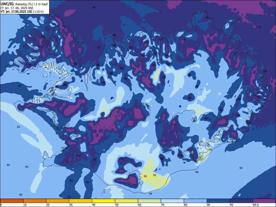Viewport: 276px width, 207px height.
Task: Select the sky blue 80–90 legend swatch
Action: pyautogui.click(x=195, y=201)
